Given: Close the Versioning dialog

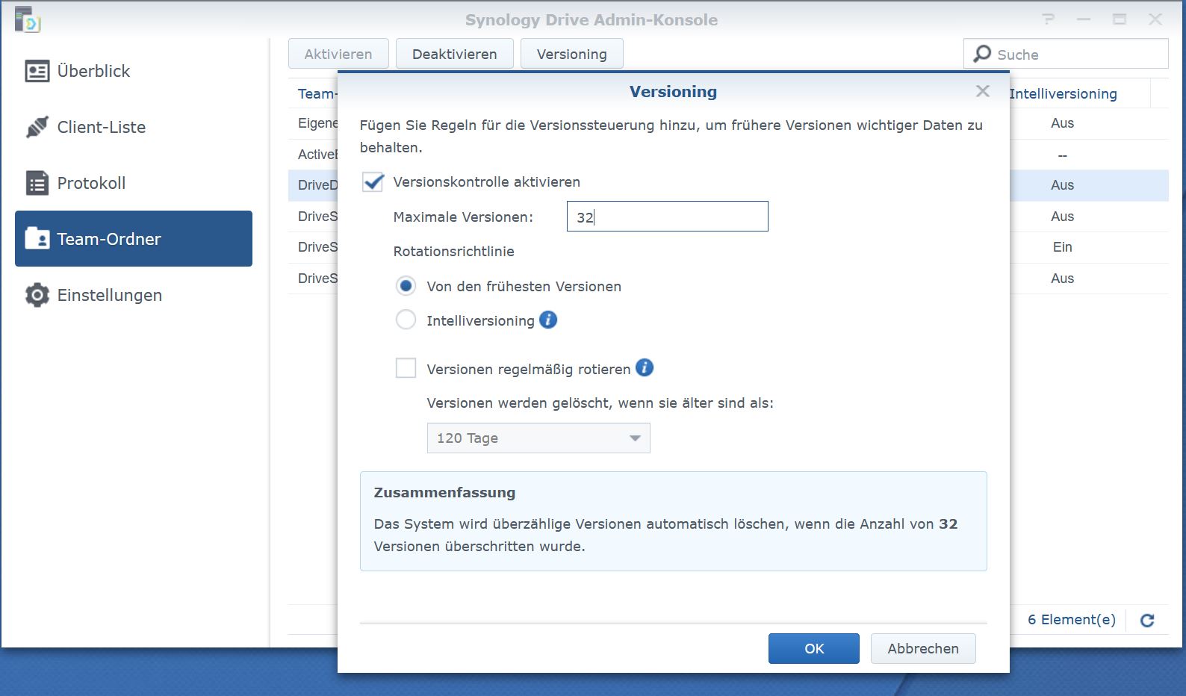Looking at the screenshot, I should pos(982,91).
